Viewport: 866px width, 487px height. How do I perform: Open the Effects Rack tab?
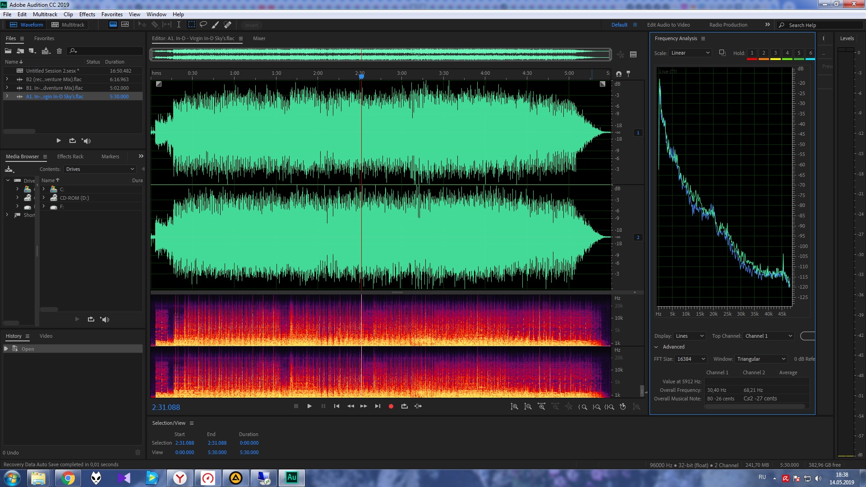(x=70, y=156)
